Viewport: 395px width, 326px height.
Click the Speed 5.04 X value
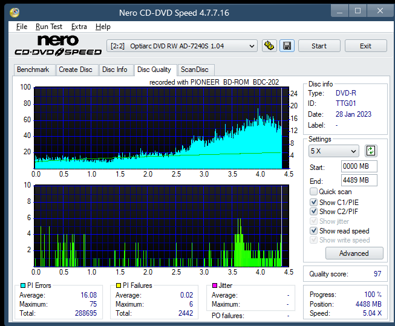pos(372,313)
